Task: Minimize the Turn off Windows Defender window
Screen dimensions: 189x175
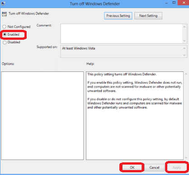Action: [x=166, y=3]
